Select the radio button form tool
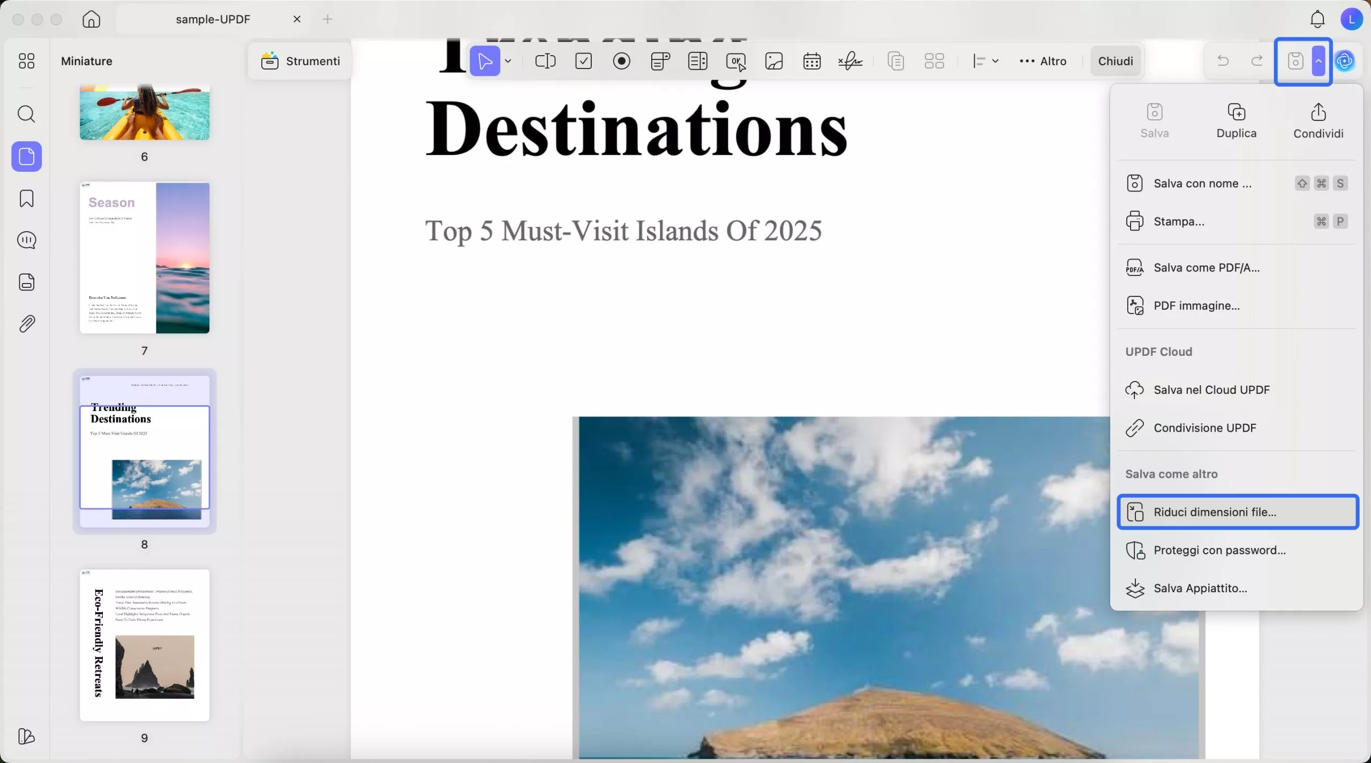Image resolution: width=1371 pixels, height=763 pixels. tap(621, 61)
